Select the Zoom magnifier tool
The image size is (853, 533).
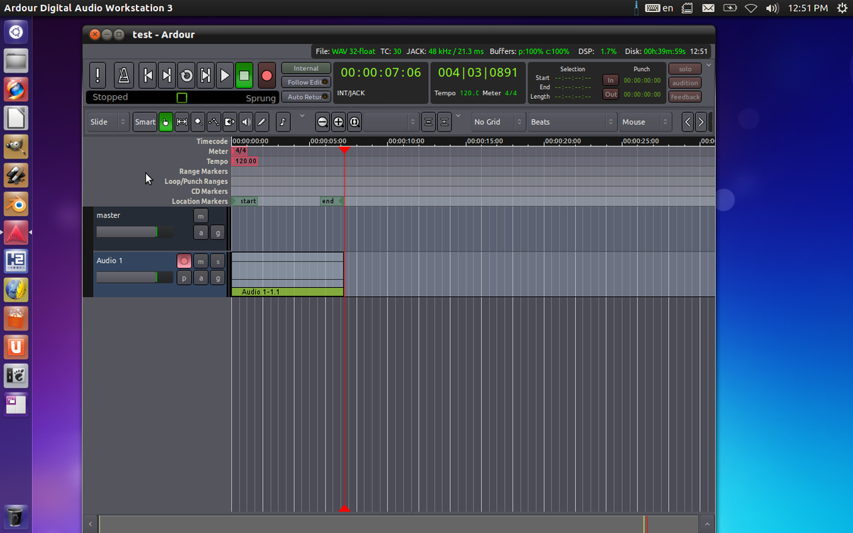(198, 122)
